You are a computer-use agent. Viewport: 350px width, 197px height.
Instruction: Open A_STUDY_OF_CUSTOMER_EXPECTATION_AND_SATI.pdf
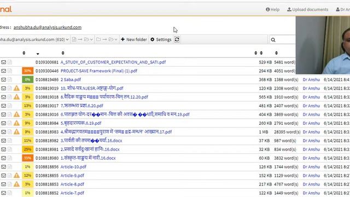pos(113,62)
